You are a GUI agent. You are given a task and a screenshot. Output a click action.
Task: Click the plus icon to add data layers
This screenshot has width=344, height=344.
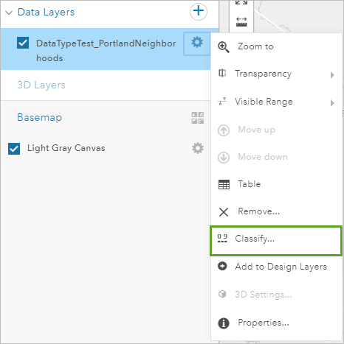click(x=199, y=12)
